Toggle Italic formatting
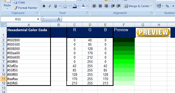The image size is (175, 93). click(50, 6)
